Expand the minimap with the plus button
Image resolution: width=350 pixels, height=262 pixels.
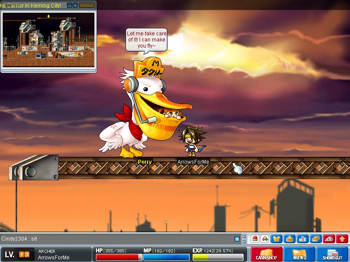click(75, 5)
